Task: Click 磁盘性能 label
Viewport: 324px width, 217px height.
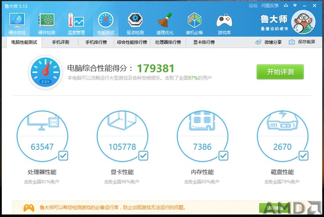Action: click(282, 172)
